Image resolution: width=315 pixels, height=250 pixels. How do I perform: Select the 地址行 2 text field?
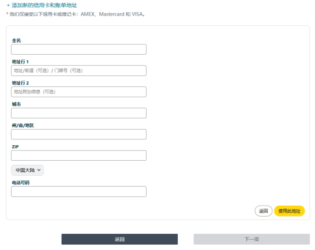point(78,92)
